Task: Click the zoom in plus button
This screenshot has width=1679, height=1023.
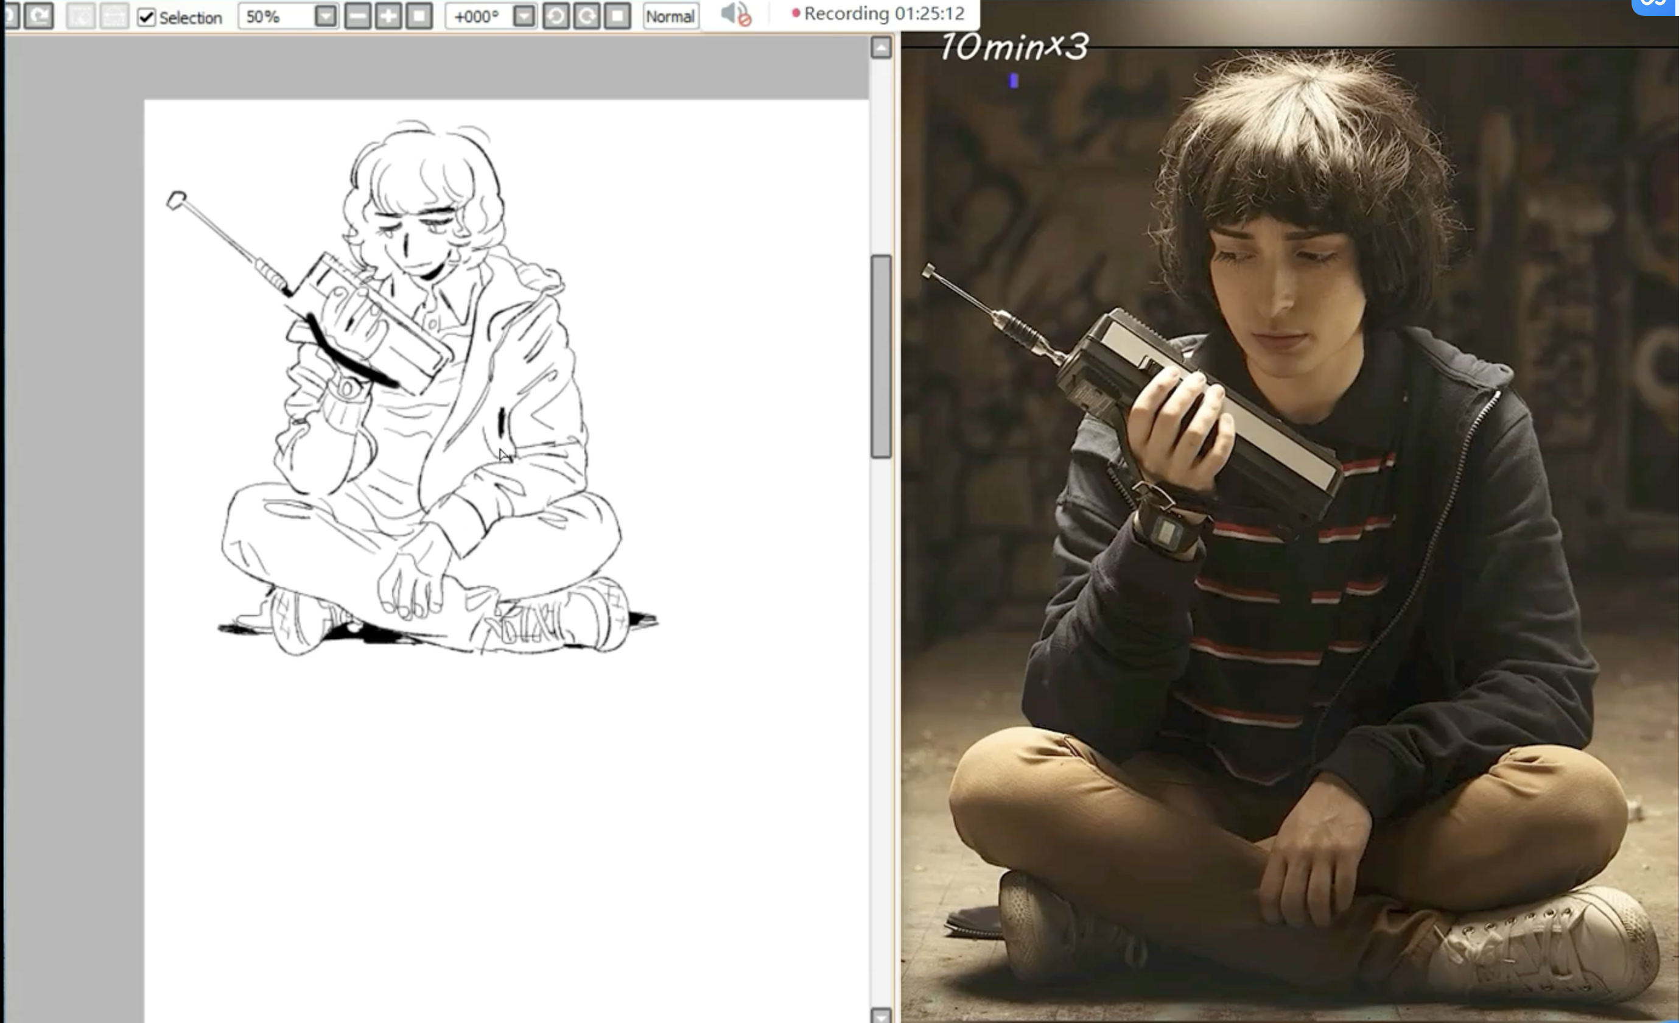Action: 388,16
